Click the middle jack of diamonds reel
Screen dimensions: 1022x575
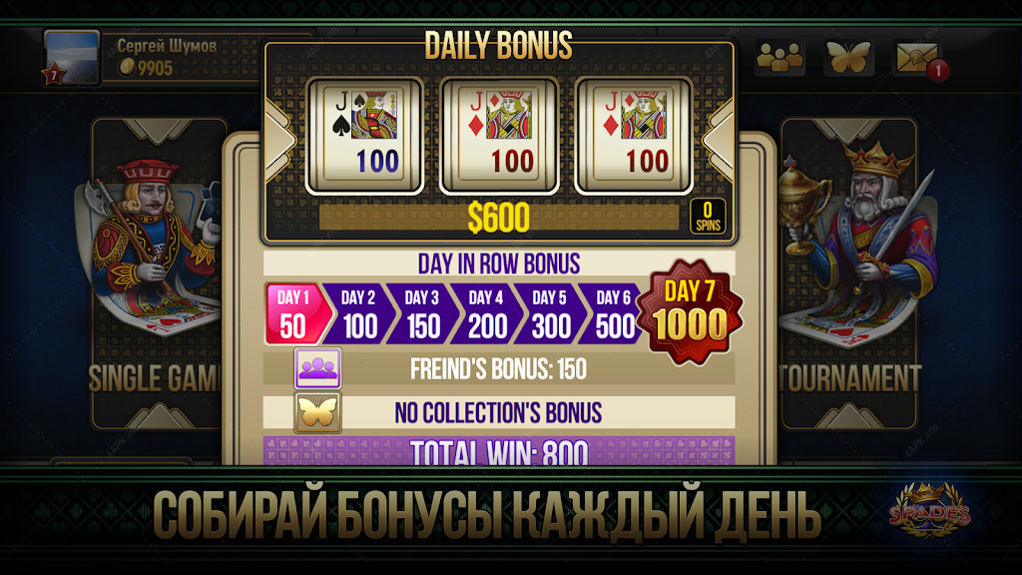499,136
